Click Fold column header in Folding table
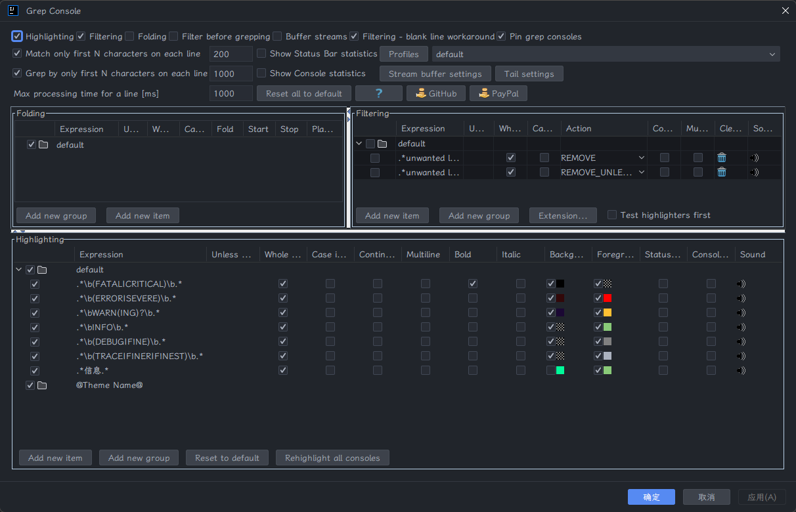The height and width of the screenshot is (512, 796). click(225, 129)
